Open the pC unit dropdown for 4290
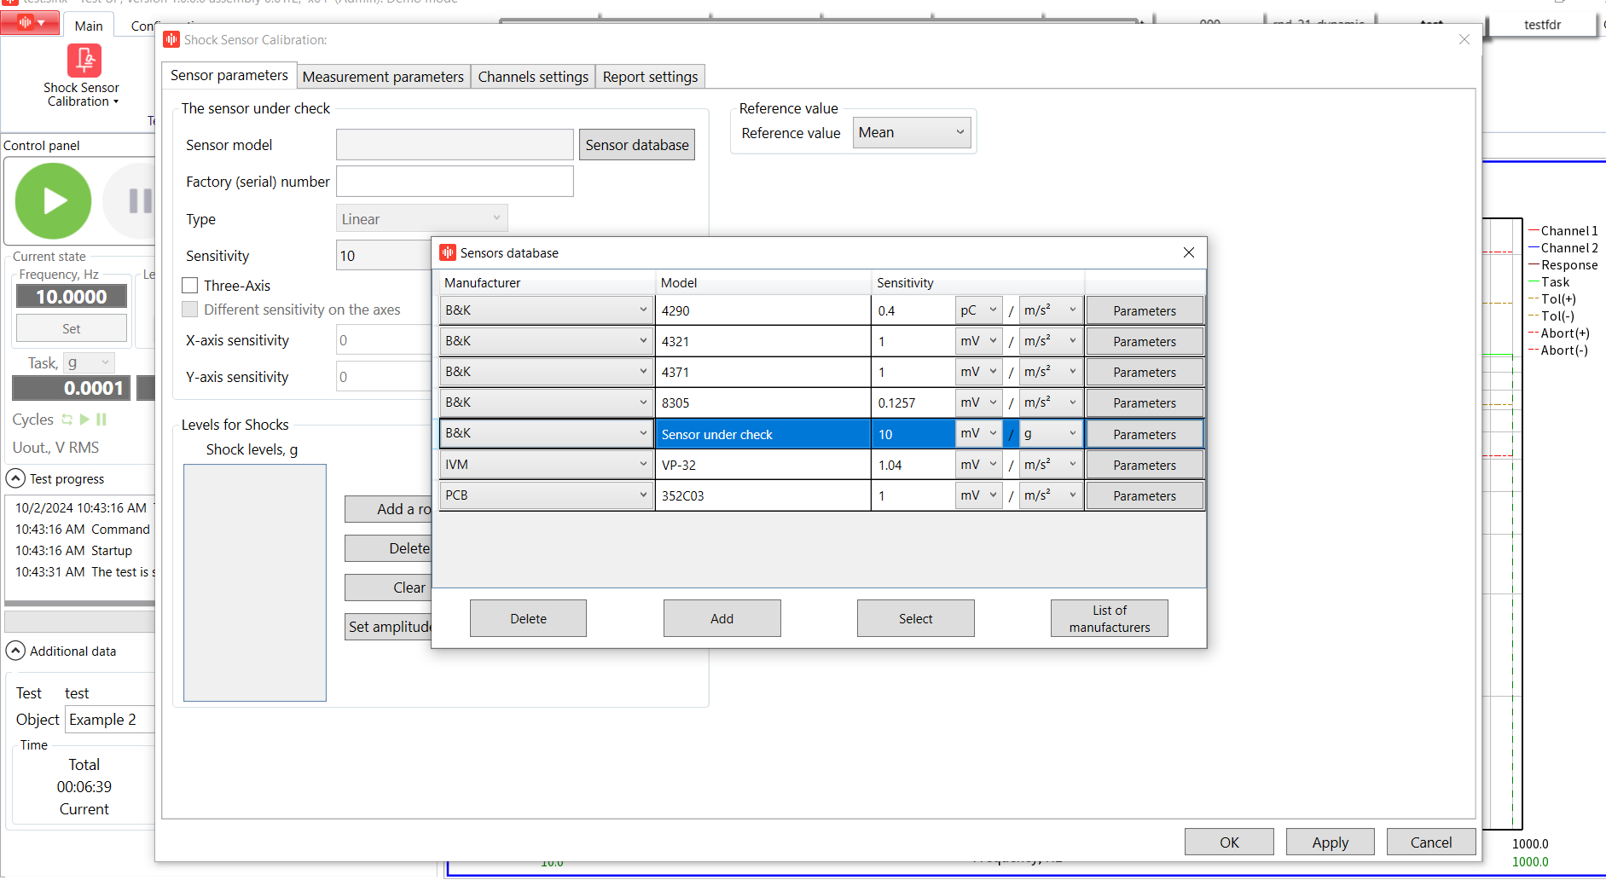The image size is (1606, 880). click(x=978, y=310)
